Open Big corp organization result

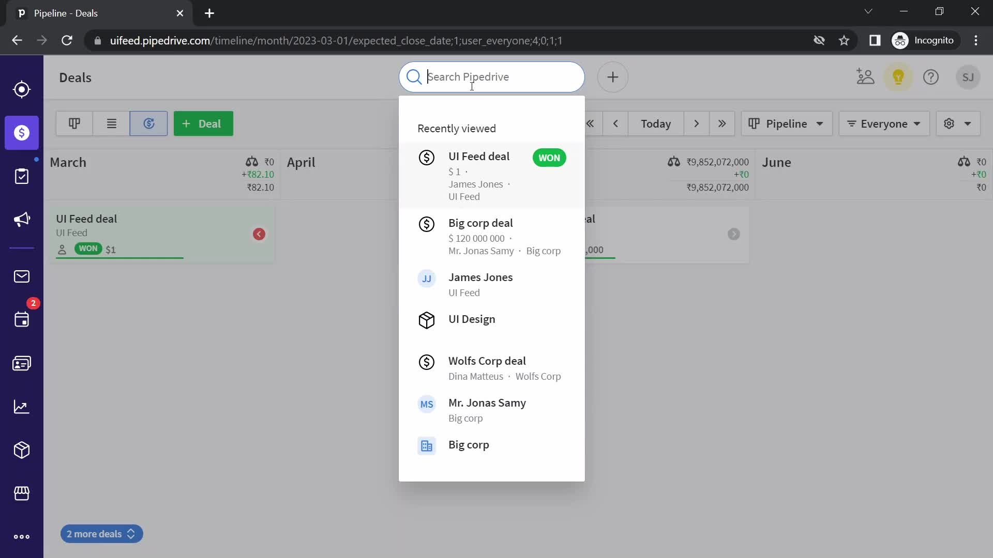point(491,445)
